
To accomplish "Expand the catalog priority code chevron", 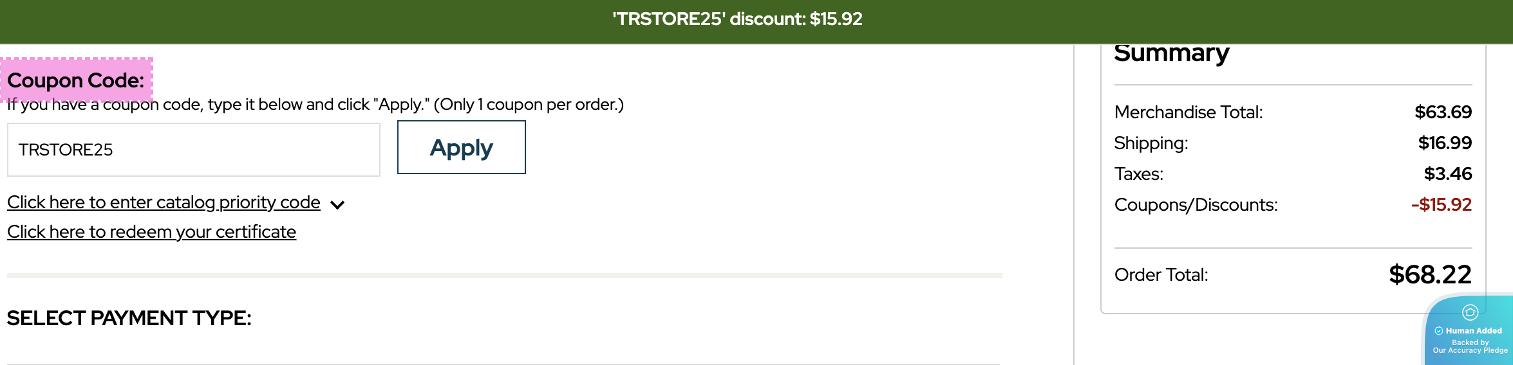I will coord(337,205).
